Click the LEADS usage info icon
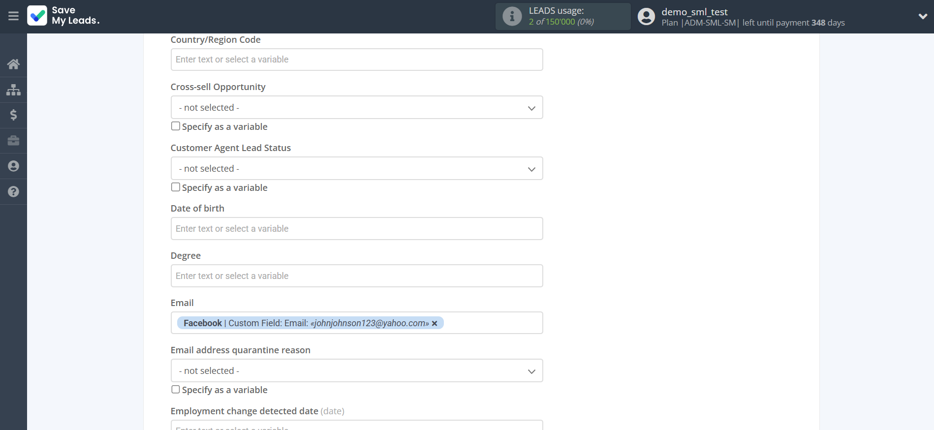The height and width of the screenshot is (430, 934). 512,16
